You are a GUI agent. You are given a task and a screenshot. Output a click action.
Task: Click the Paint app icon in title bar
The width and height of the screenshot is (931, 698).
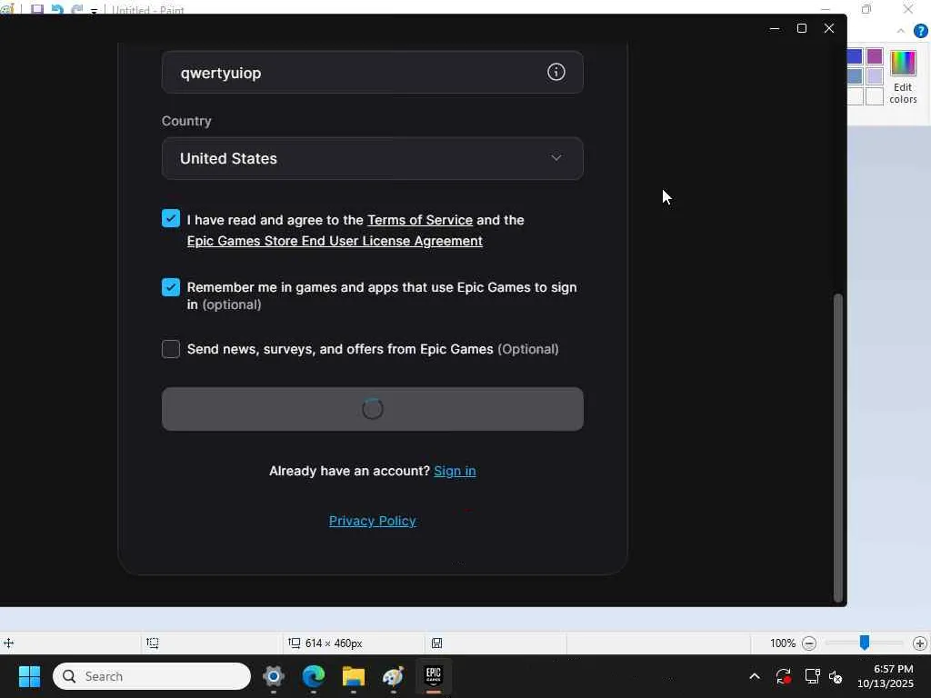(x=6, y=9)
